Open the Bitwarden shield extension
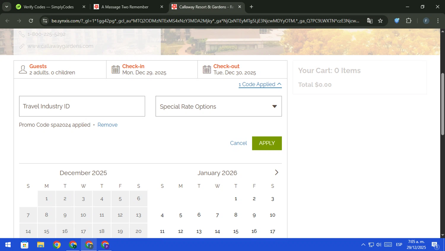This screenshot has height=251, width=445. coord(397,21)
